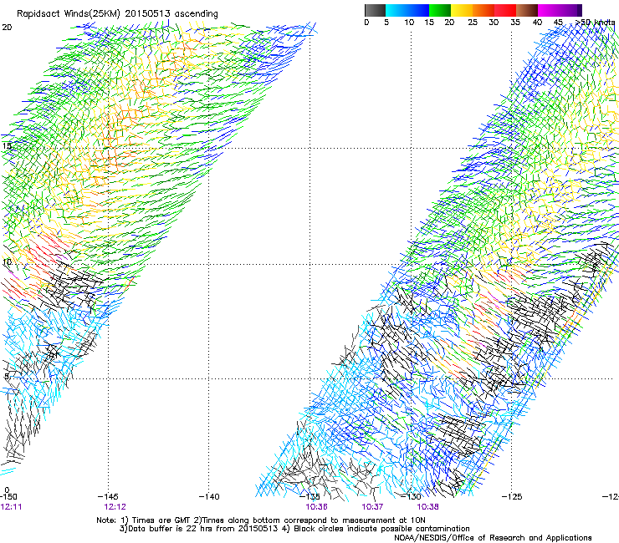The image size is (619, 543).
Task: Click the '12:12' time label
Action: click(x=115, y=507)
